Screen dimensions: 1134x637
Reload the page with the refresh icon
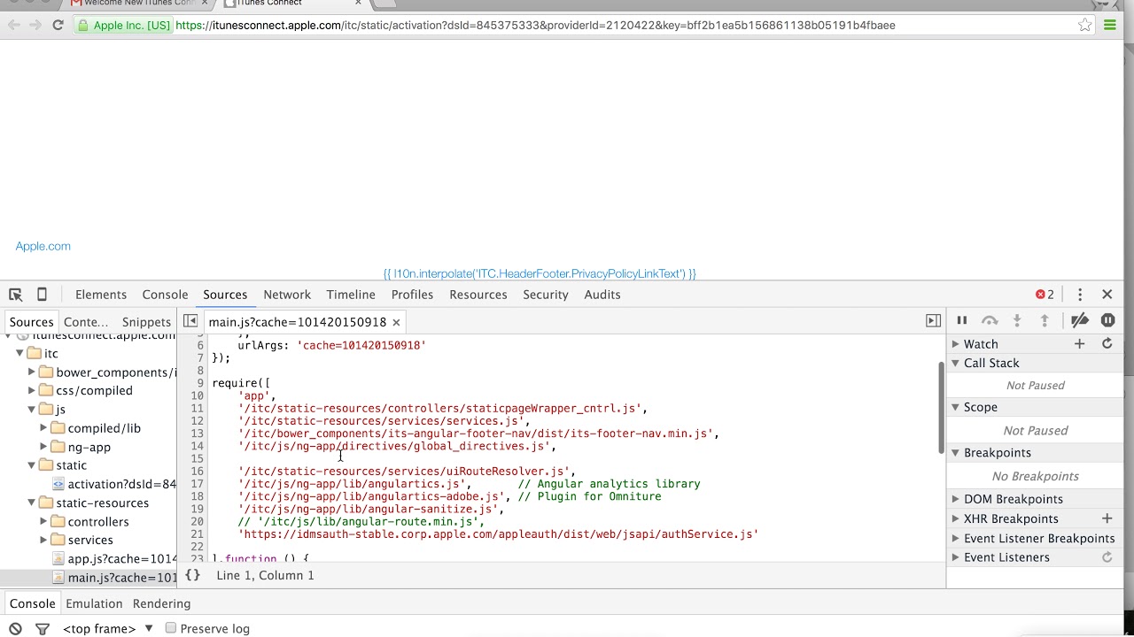58,25
